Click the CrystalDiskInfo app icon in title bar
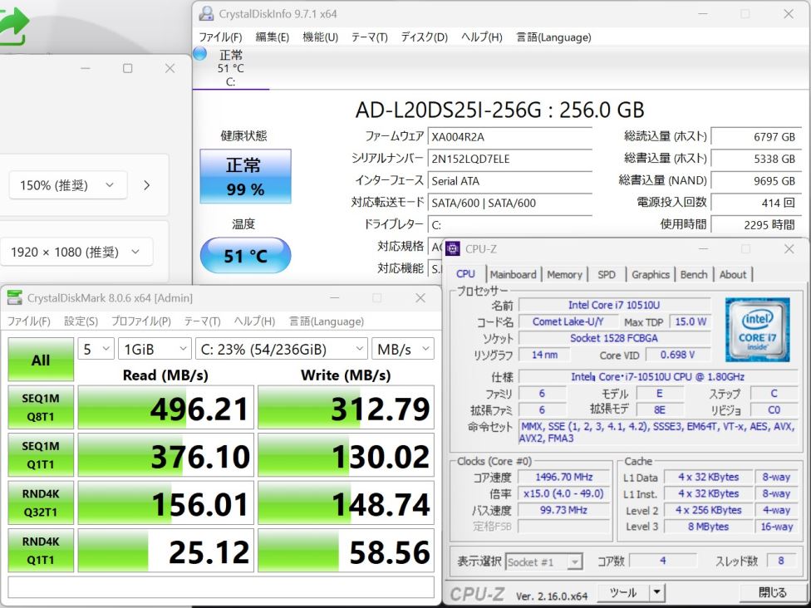The image size is (811, 608). click(206, 14)
